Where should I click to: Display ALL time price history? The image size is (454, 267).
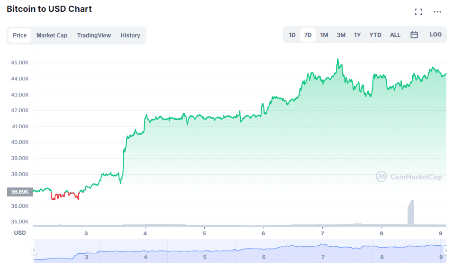(x=395, y=35)
